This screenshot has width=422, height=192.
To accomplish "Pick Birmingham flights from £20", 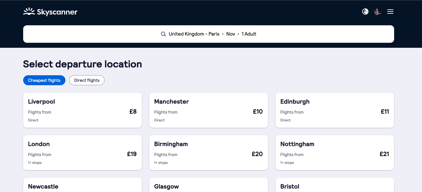I will tap(208, 153).
